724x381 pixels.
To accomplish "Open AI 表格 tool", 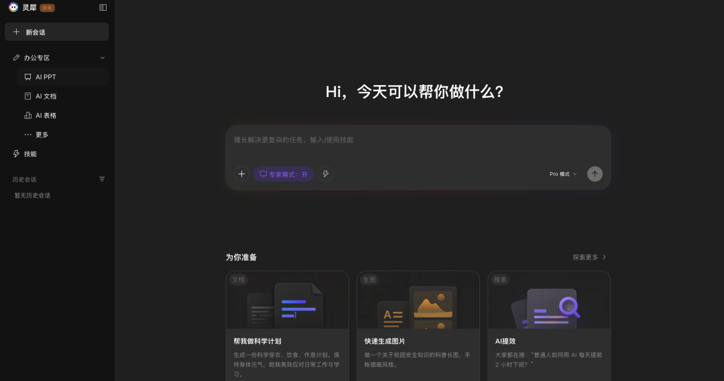I will click(x=62, y=115).
